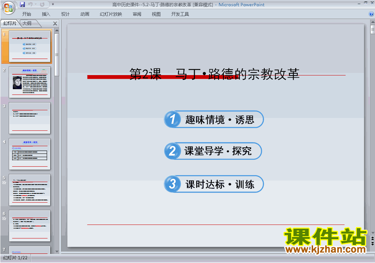Click the slide title 第2课 马丁·路德的宗教改革
Viewport: 375px width, 263px height.
click(214, 74)
